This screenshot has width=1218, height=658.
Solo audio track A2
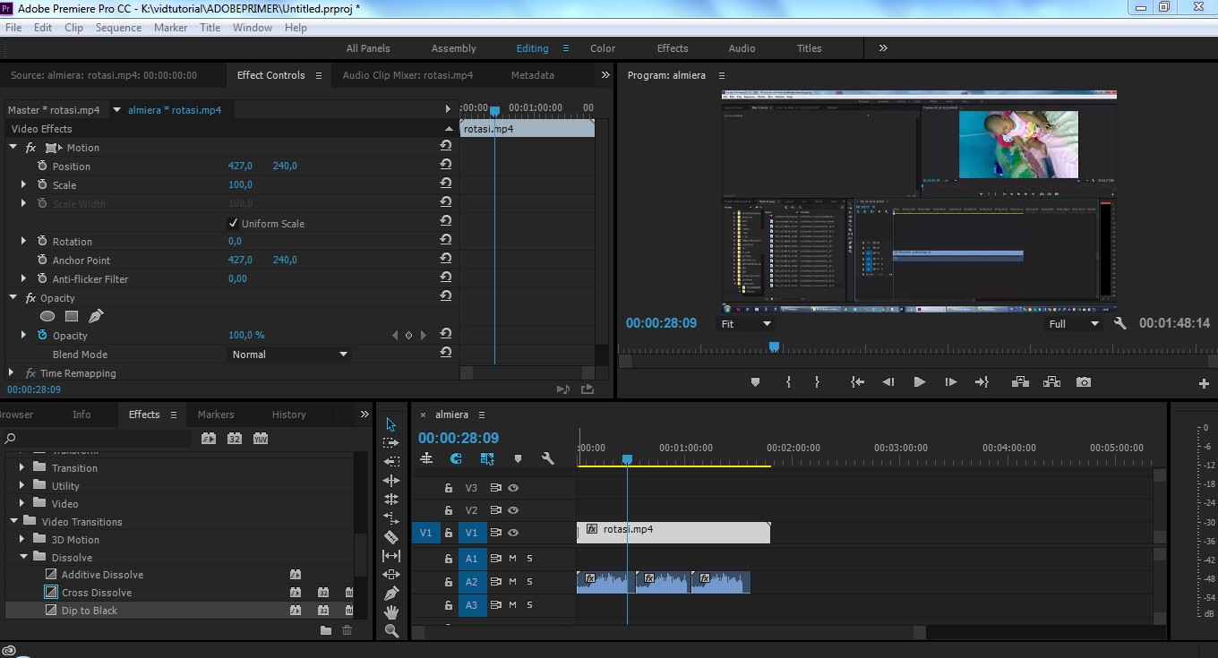click(x=529, y=582)
